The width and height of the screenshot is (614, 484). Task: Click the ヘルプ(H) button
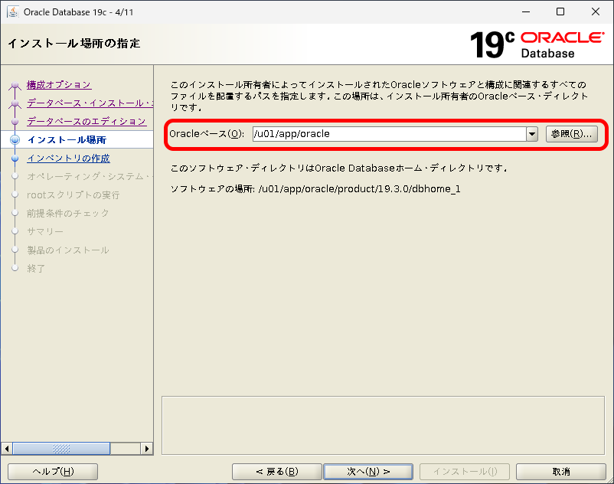coord(53,472)
